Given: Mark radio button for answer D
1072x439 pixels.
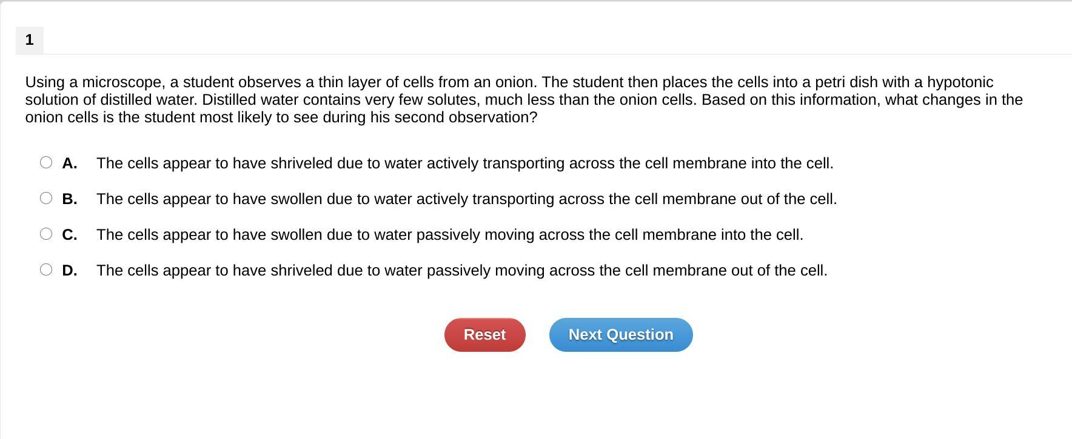Looking at the screenshot, I should coord(46,269).
